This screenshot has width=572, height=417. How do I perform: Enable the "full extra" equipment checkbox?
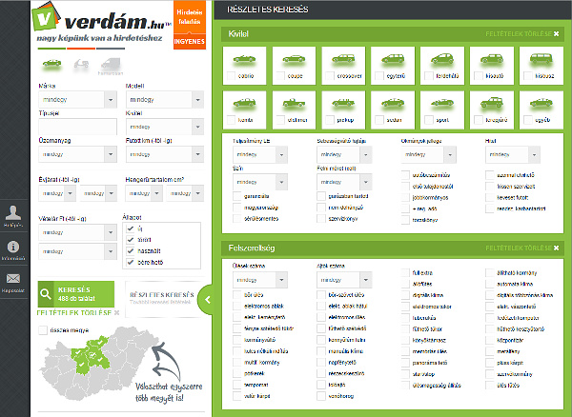tap(404, 272)
